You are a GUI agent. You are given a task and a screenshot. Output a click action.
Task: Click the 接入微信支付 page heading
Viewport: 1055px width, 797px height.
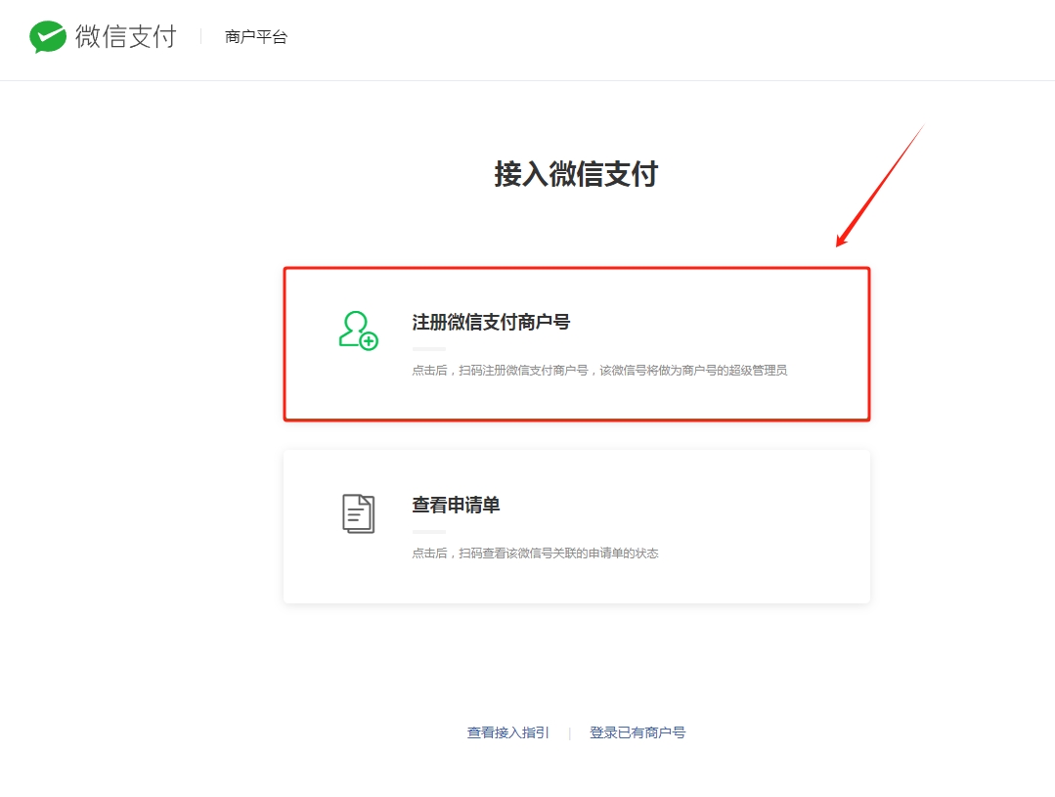576,174
